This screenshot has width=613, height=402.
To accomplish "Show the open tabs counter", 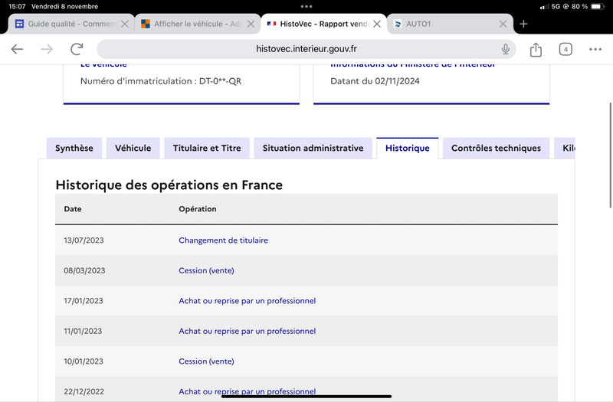I will pyautogui.click(x=565, y=49).
